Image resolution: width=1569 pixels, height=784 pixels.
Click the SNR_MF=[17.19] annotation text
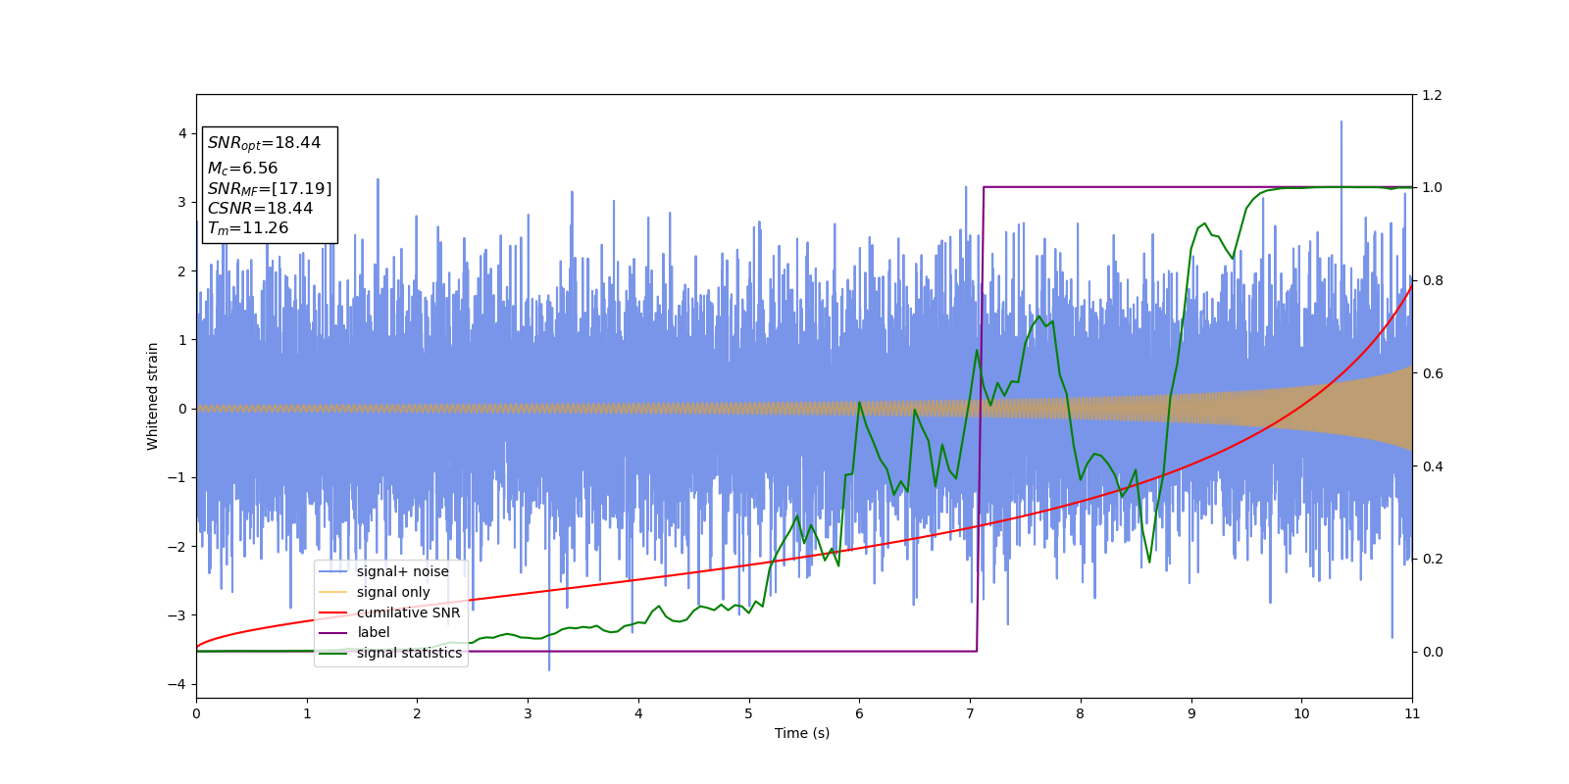[270, 188]
